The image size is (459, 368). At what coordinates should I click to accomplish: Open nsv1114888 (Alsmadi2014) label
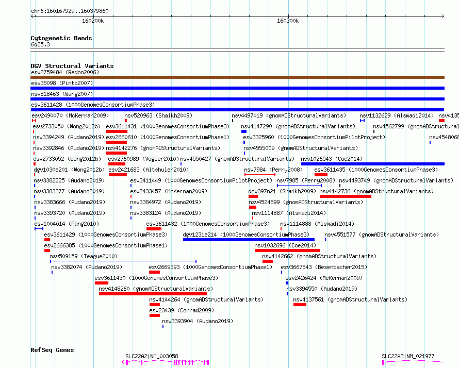pyautogui.click(x=317, y=224)
